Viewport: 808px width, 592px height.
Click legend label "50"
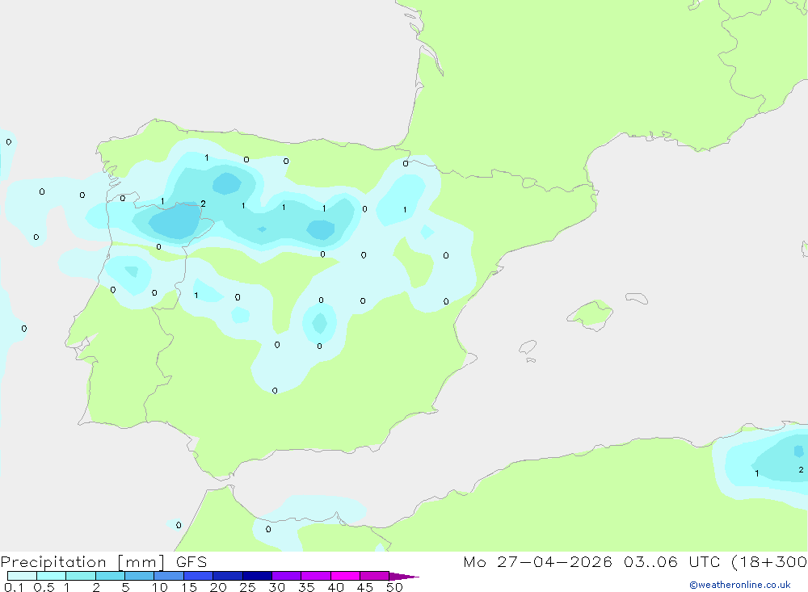394,587
